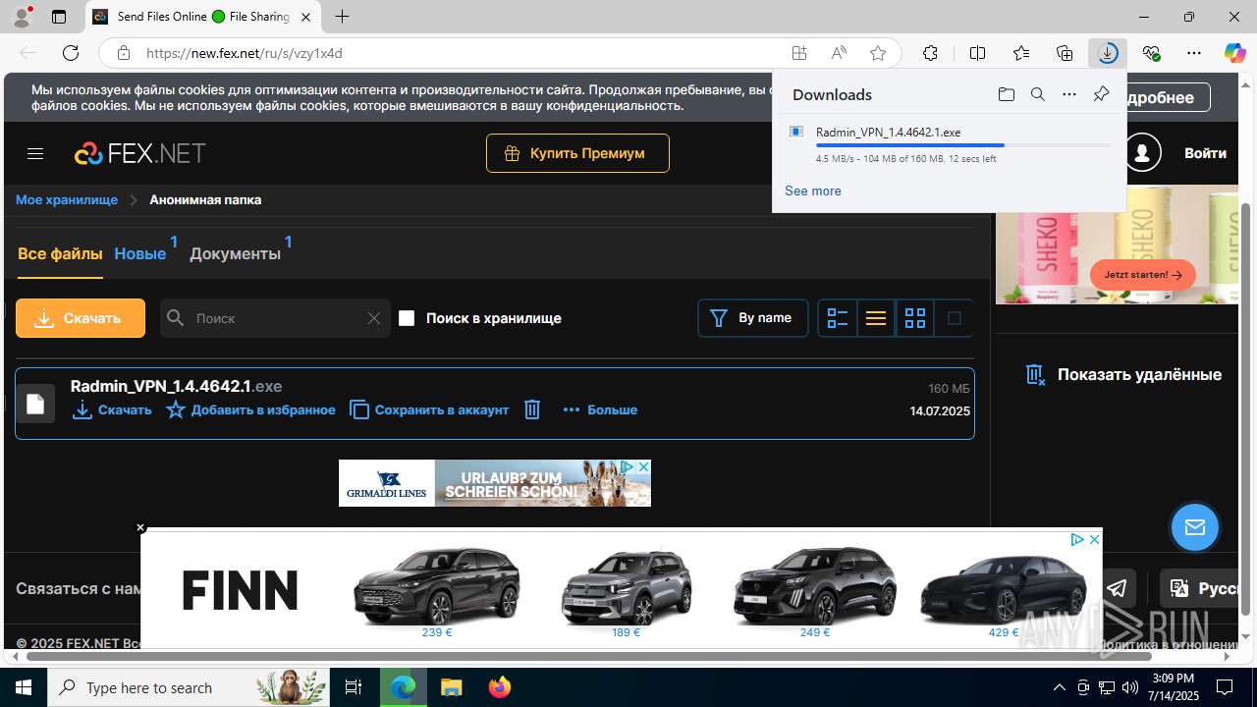
Task: Select the Все файлы tab
Action: pos(60,253)
